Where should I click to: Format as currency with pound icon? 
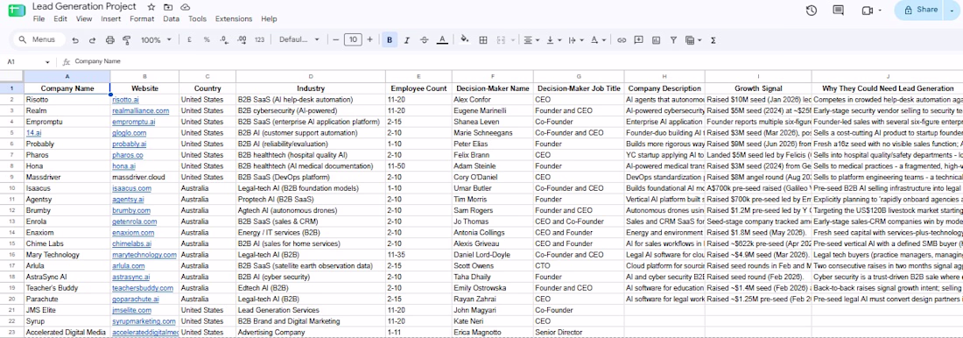pyautogui.click(x=189, y=40)
